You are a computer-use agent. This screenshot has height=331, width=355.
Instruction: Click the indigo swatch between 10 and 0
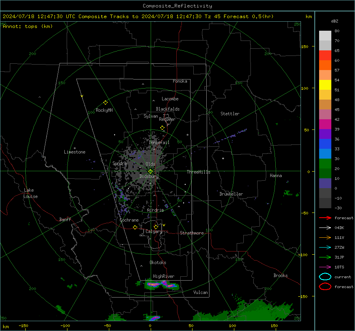pyautogui.click(x=325, y=183)
